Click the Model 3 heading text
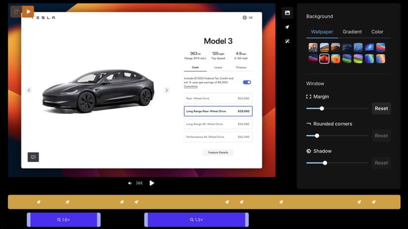Viewport: 408px width, 229px height. [x=218, y=41]
